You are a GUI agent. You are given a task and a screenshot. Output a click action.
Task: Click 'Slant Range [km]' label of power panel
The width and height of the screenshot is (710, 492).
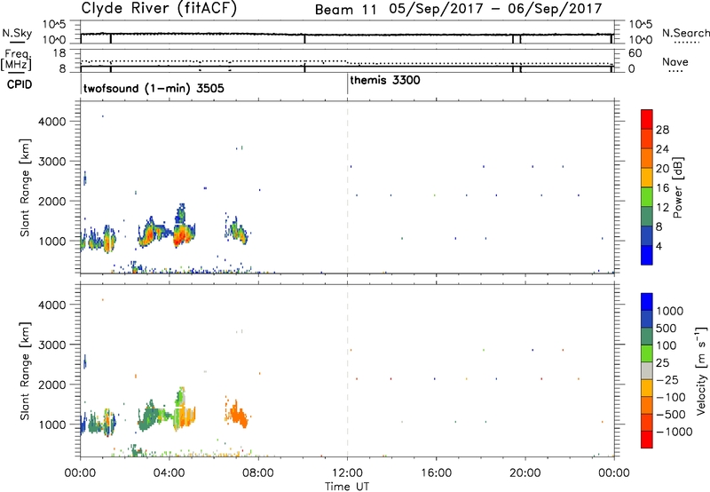(25, 187)
